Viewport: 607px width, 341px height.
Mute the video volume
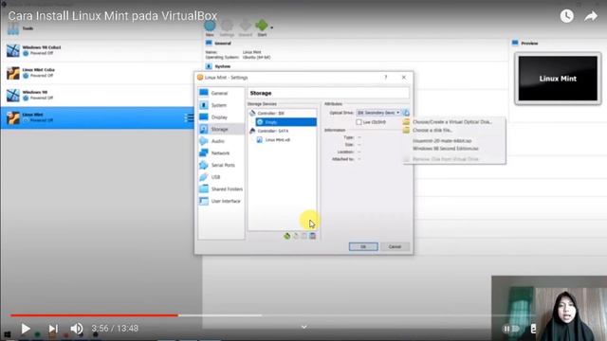click(x=76, y=329)
